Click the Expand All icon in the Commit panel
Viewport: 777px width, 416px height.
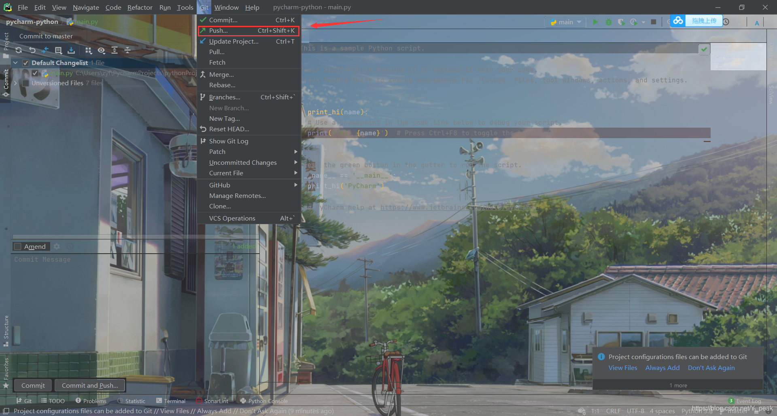click(115, 50)
